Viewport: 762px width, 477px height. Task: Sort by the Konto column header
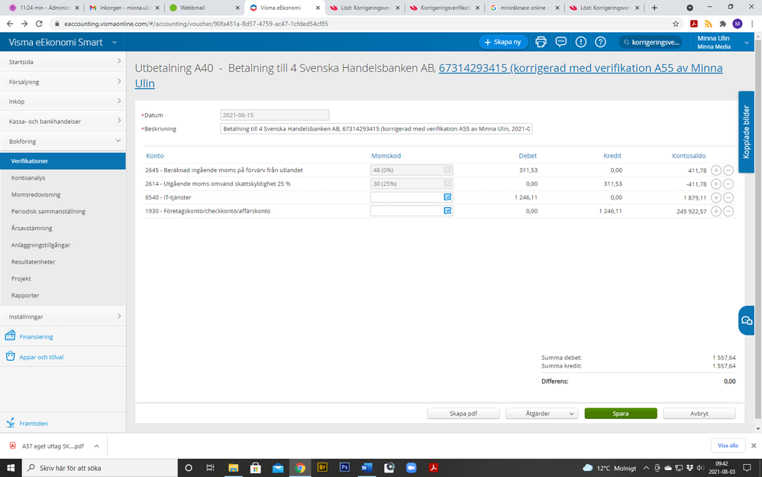point(155,156)
